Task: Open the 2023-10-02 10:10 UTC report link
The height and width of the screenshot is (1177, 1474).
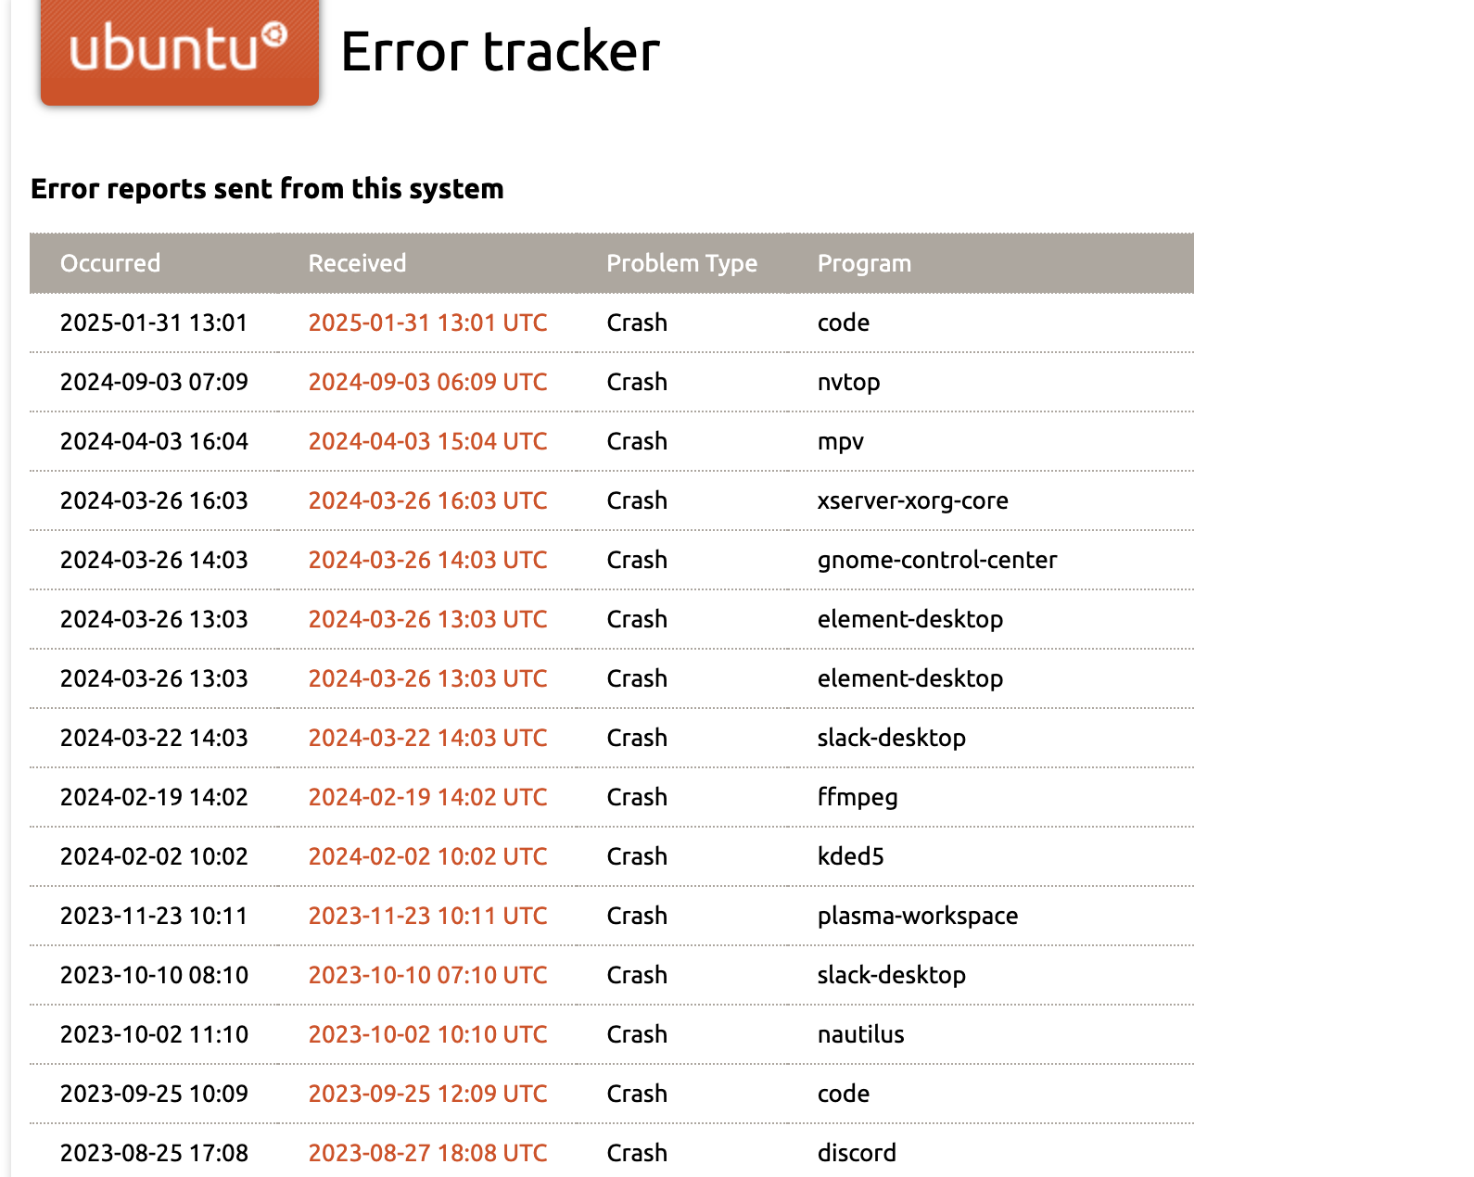Action: (x=427, y=1034)
